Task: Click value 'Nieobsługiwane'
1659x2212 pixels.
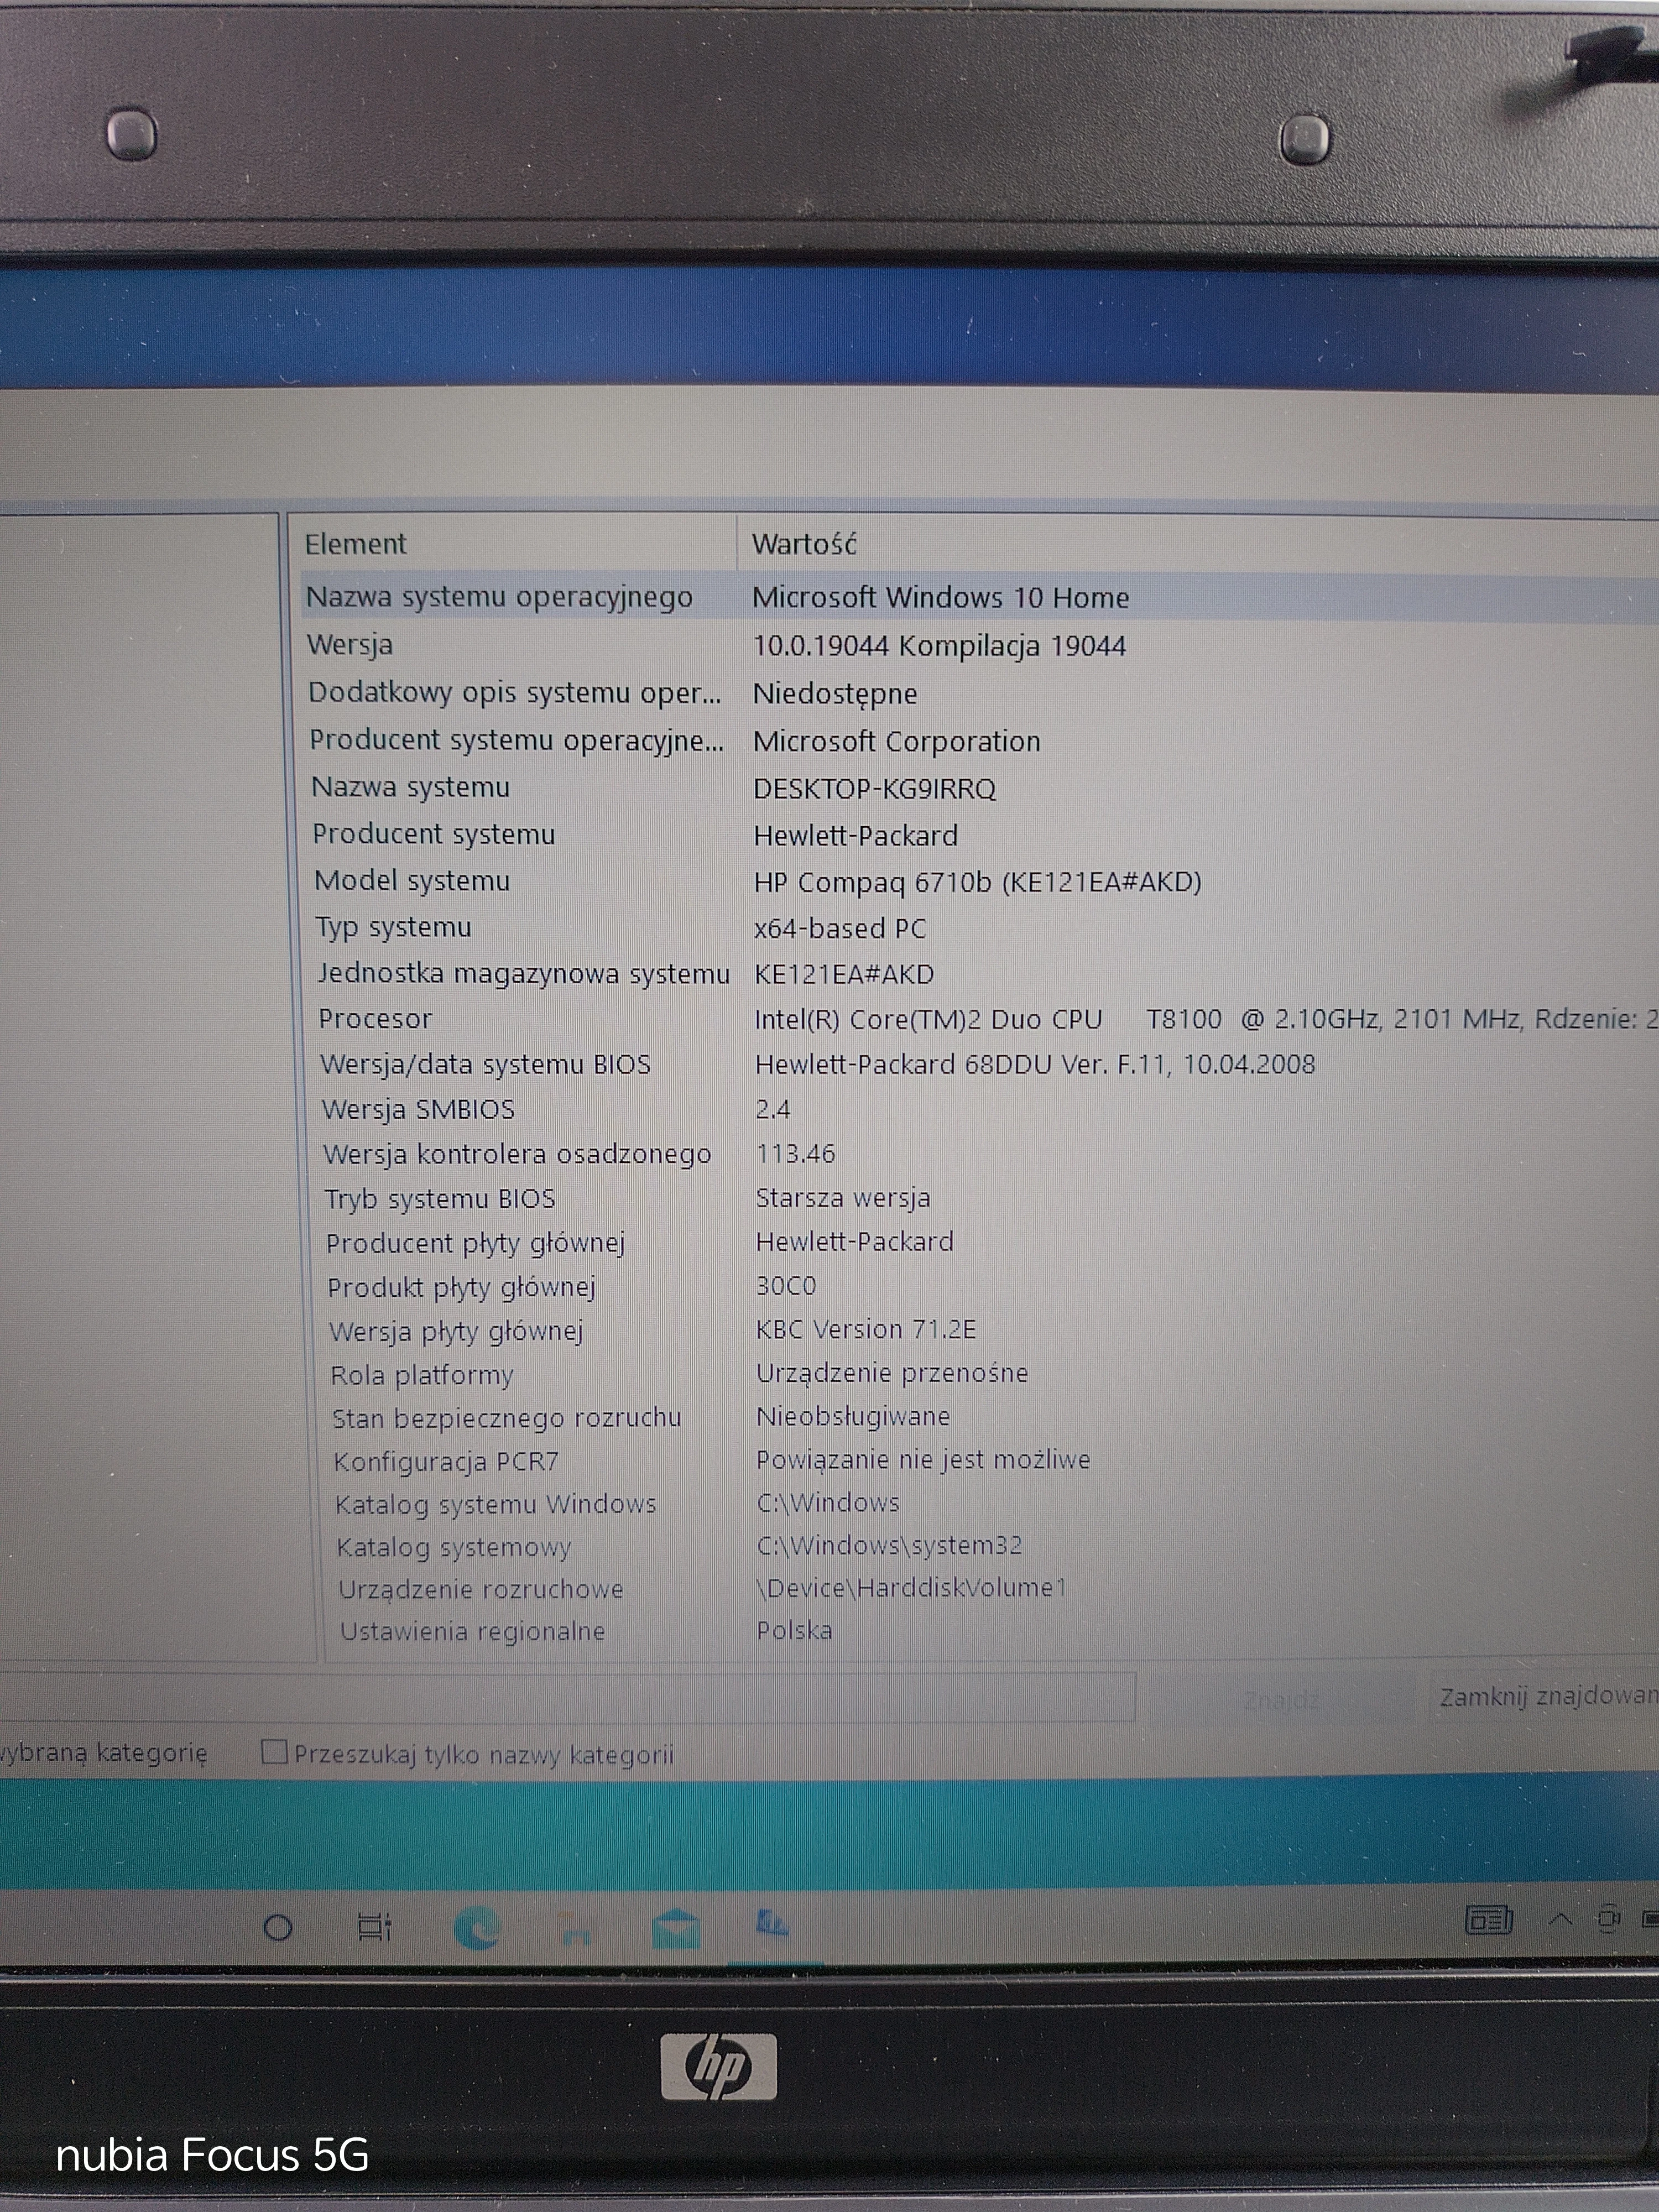Action: coord(853,1416)
